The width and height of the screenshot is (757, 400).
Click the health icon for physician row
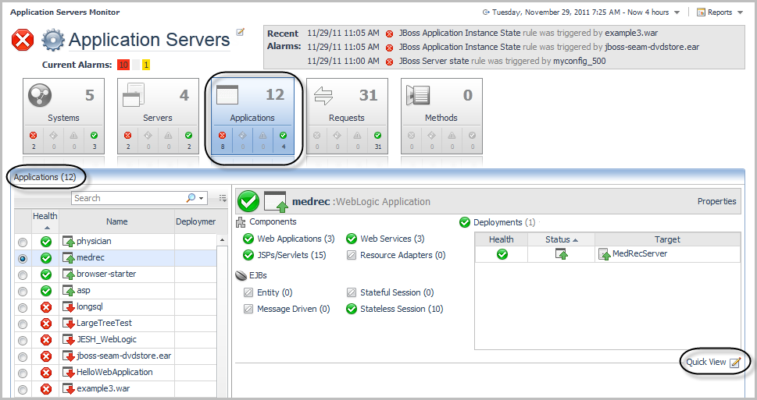pos(46,242)
